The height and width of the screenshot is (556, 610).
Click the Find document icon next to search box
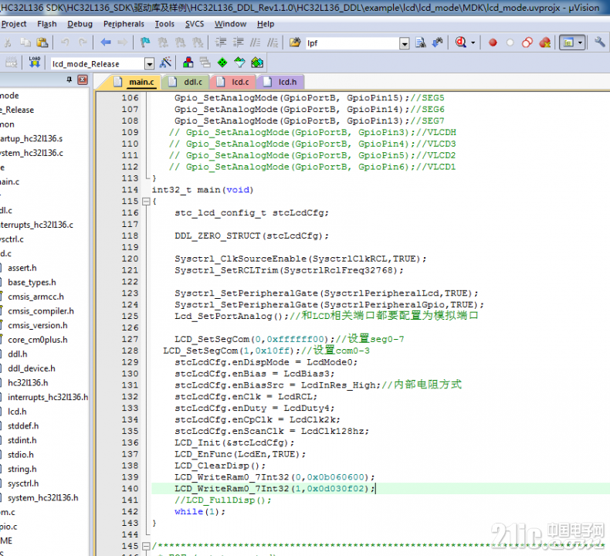tap(421, 42)
